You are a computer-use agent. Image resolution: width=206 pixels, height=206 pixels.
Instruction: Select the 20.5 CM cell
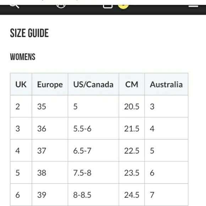pyautogui.click(x=132, y=106)
